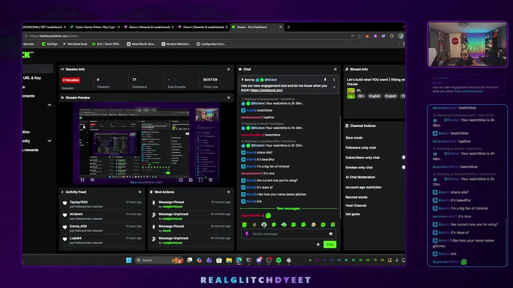Screen dimensions: 513x288
Task: Jump to New messages in chat
Action: coord(288,208)
